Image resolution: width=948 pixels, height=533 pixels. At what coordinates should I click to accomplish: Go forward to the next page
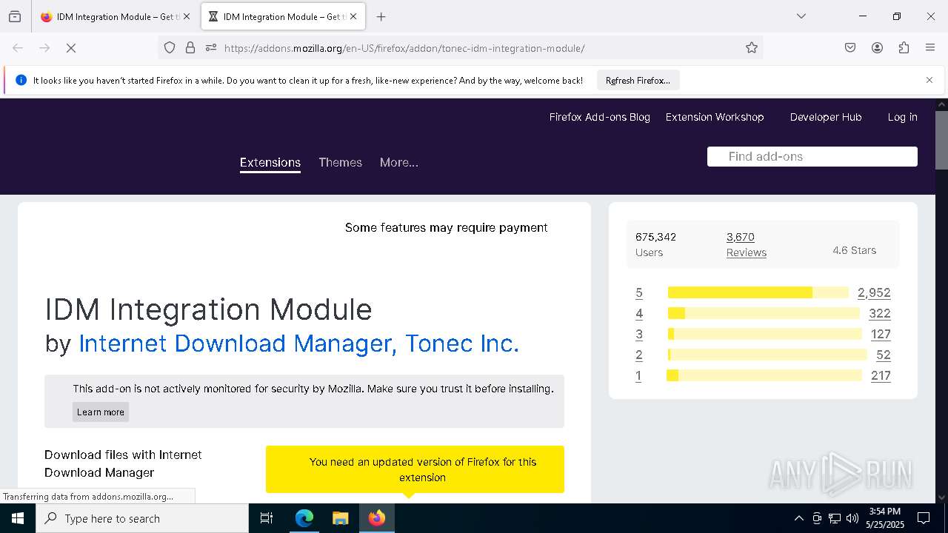point(44,48)
